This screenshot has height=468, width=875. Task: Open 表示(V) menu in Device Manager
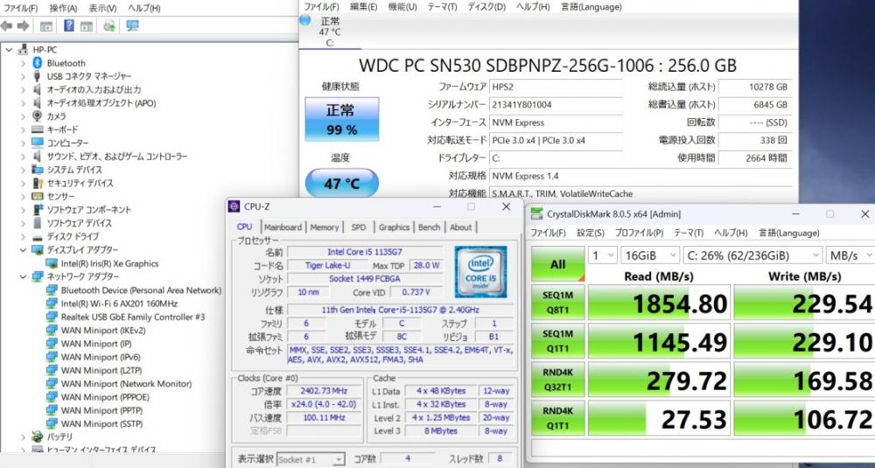pos(102,8)
